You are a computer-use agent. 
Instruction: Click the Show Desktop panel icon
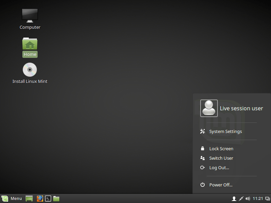[29, 199]
